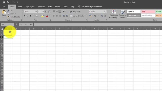Viewport: 162px width, 91px height.
Task: Open the Help tab
Action: [x=73, y=7]
